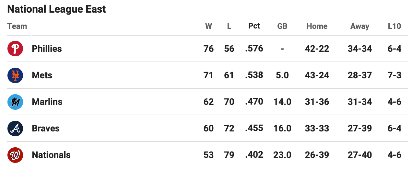Click the National League East heading
This screenshot has width=413, height=169.
coord(56,9)
